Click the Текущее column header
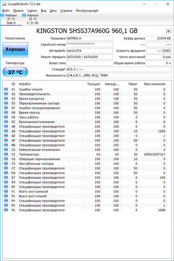The height and width of the screenshot is (261, 174). tap(92, 84)
